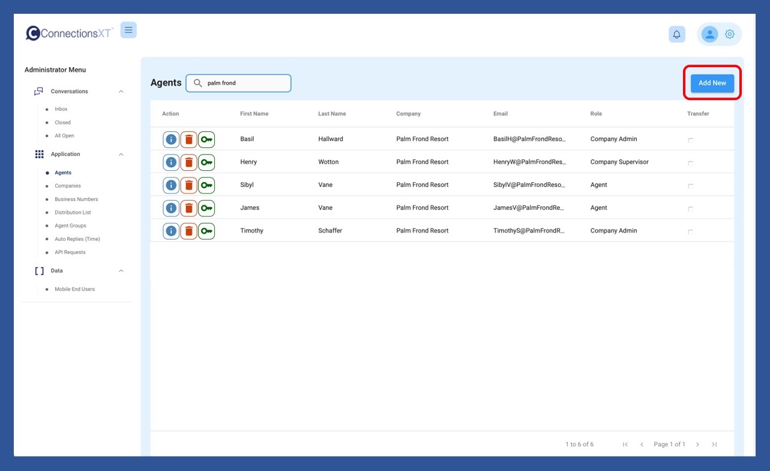Click info icon for James Vane
The width and height of the screenshot is (770, 471).
171,208
